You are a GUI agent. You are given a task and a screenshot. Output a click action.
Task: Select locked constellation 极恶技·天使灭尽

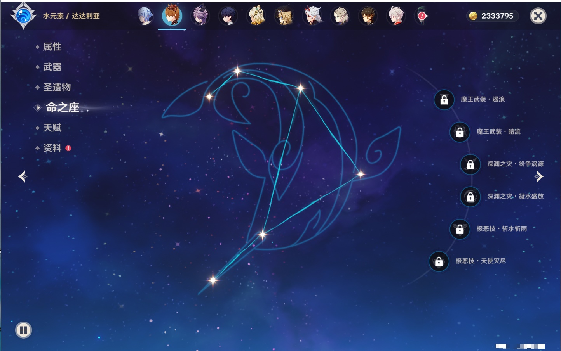coord(439,261)
